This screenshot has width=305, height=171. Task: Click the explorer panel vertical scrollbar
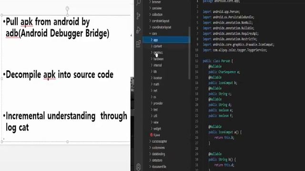tap(189, 53)
